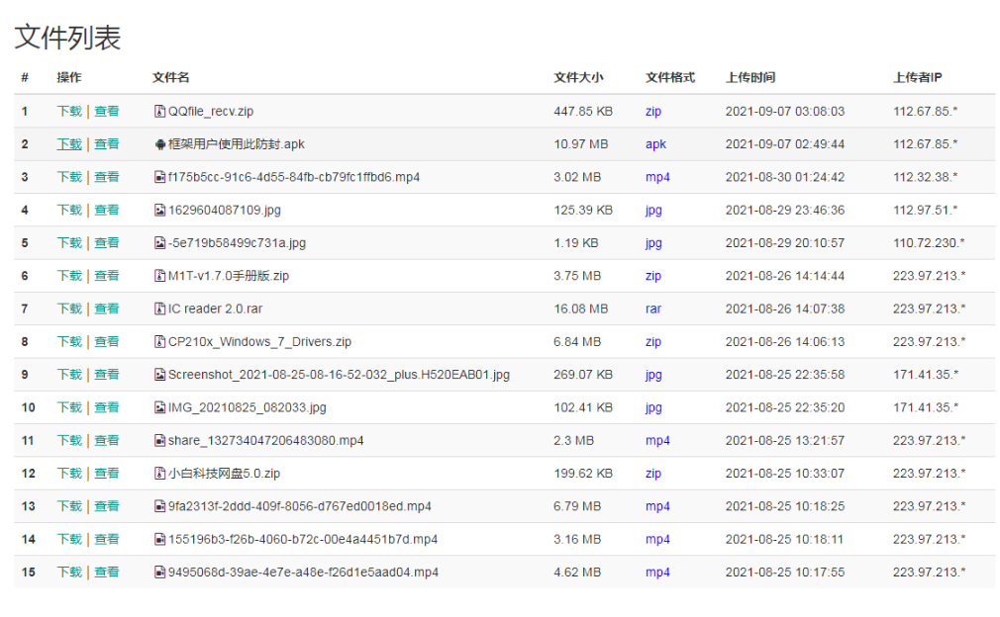View IC reader 2.0.rar details
The image size is (1000, 617).
coord(107,308)
